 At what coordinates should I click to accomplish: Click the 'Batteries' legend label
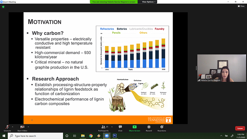point(122,29)
